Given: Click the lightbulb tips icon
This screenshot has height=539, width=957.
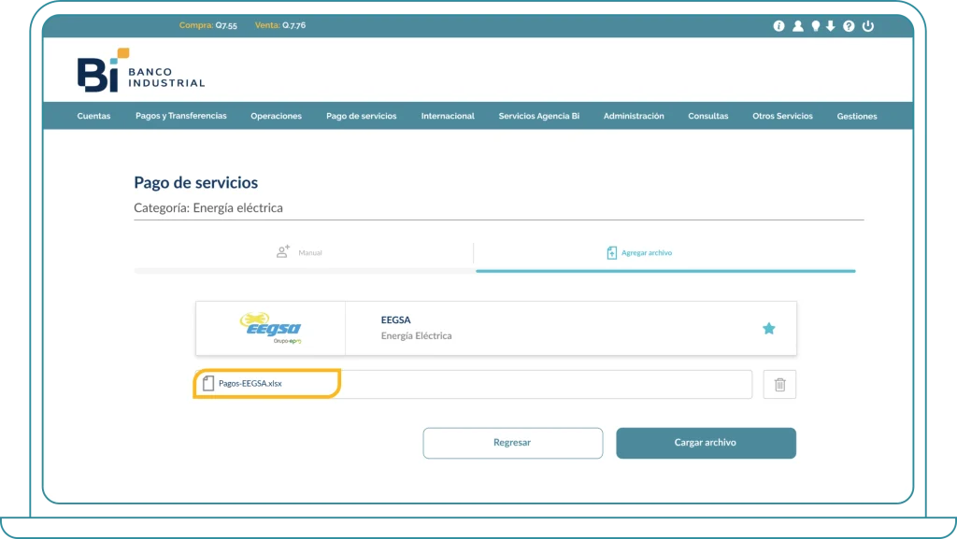Looking at the screenshot, I should pos(815,26).
